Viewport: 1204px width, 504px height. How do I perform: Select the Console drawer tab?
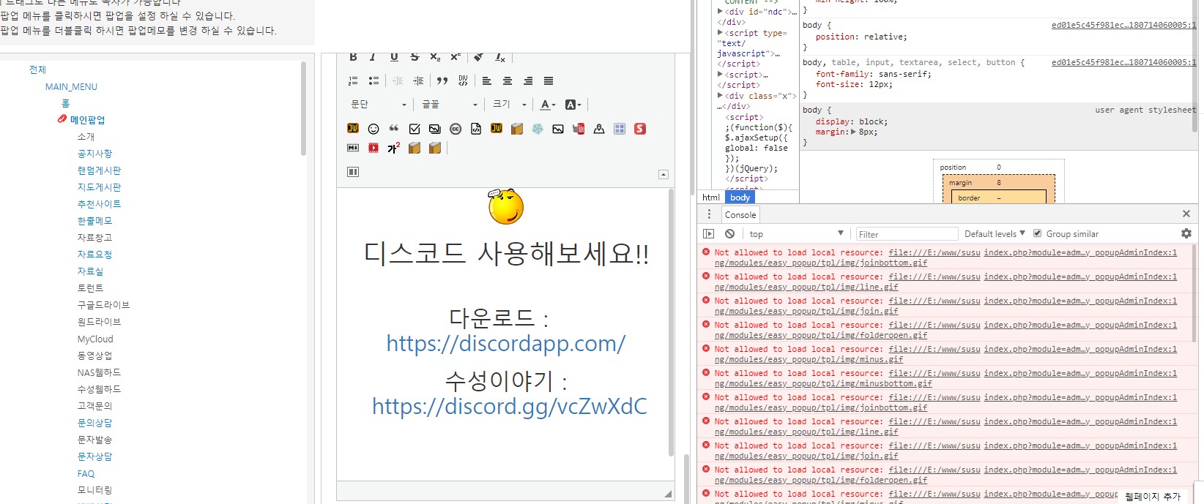[x=740, y=214]
